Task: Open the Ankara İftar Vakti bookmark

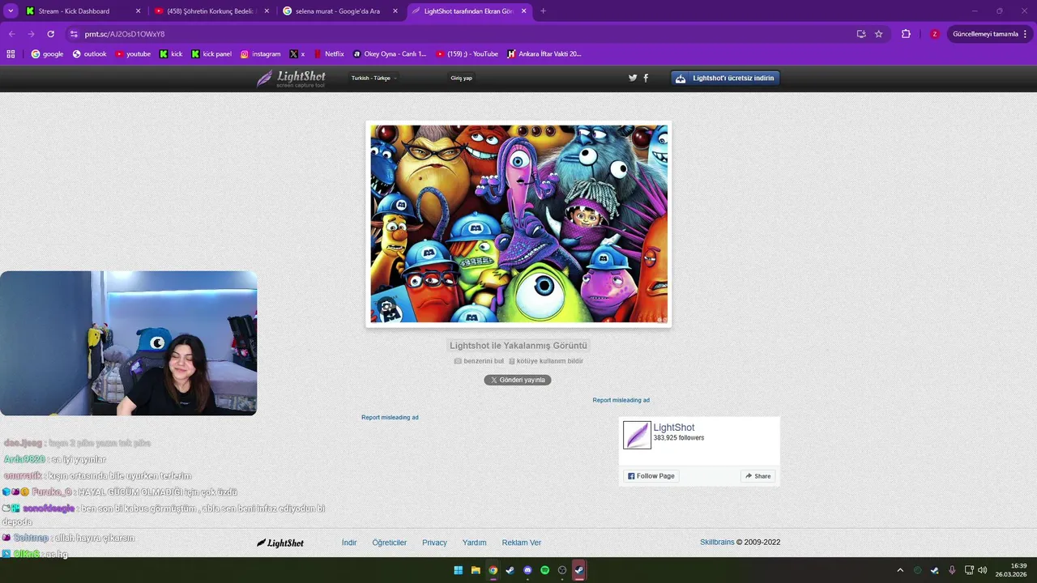Action: point(544,54)
